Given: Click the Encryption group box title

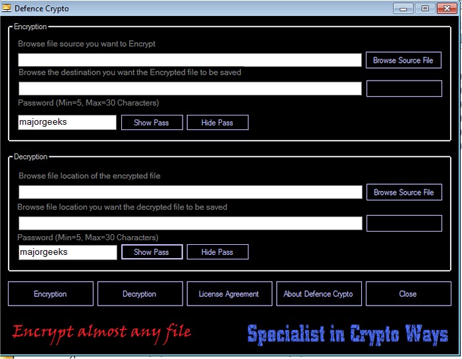Looking at the screenshot, I should [x=30, y=26].
